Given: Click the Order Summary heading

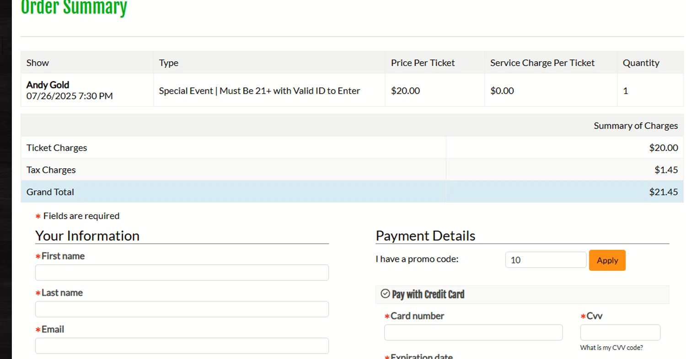Looking at the screenshot, I should click(x=74, y=7).
